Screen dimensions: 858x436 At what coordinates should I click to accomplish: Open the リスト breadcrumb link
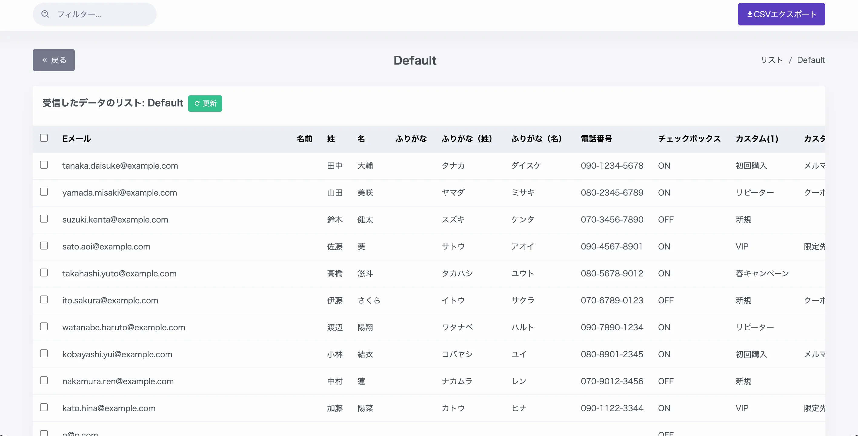pyautogui.click(x=772, y=60)
